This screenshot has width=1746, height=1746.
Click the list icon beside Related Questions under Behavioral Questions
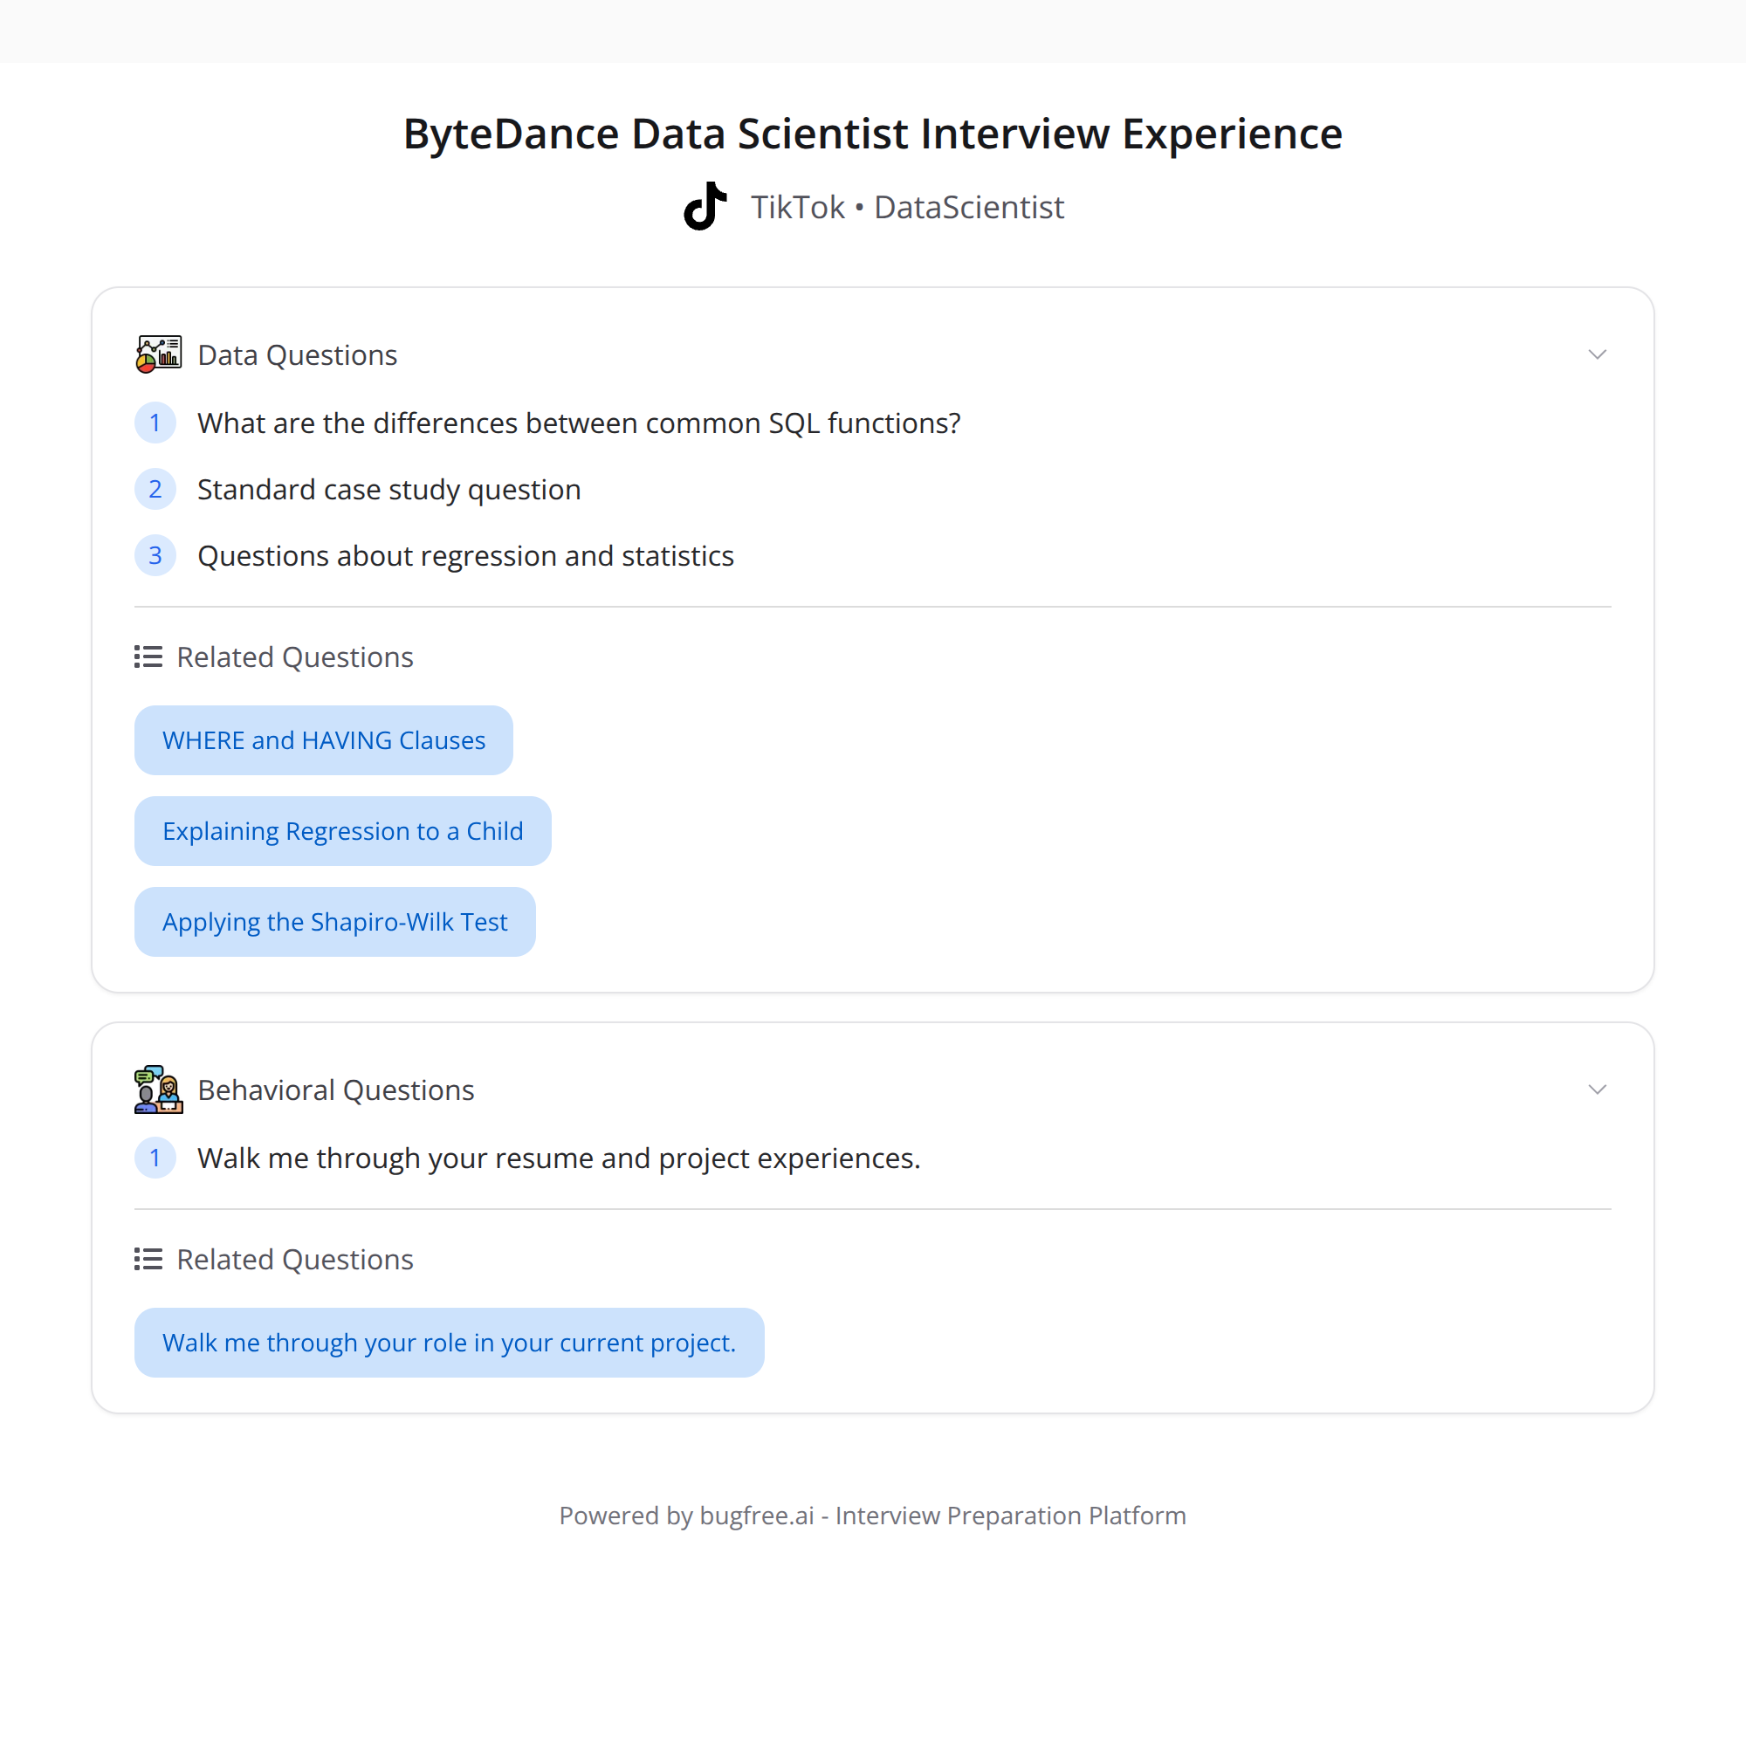(x=148, y=1259)
